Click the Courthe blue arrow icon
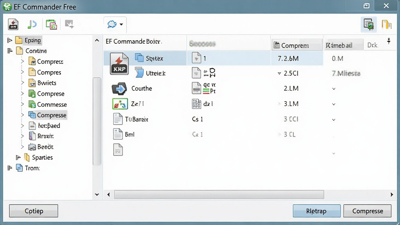The image size is (400, 225). point(119,89)
